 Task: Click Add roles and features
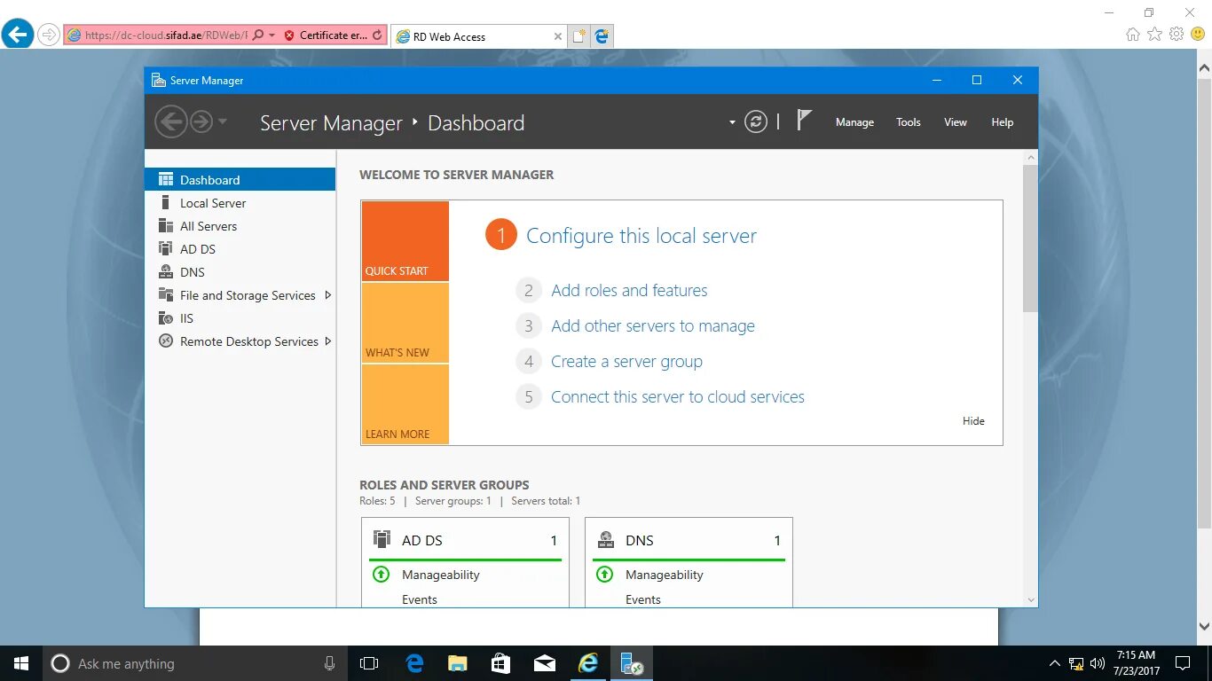[x=629, y=290]
